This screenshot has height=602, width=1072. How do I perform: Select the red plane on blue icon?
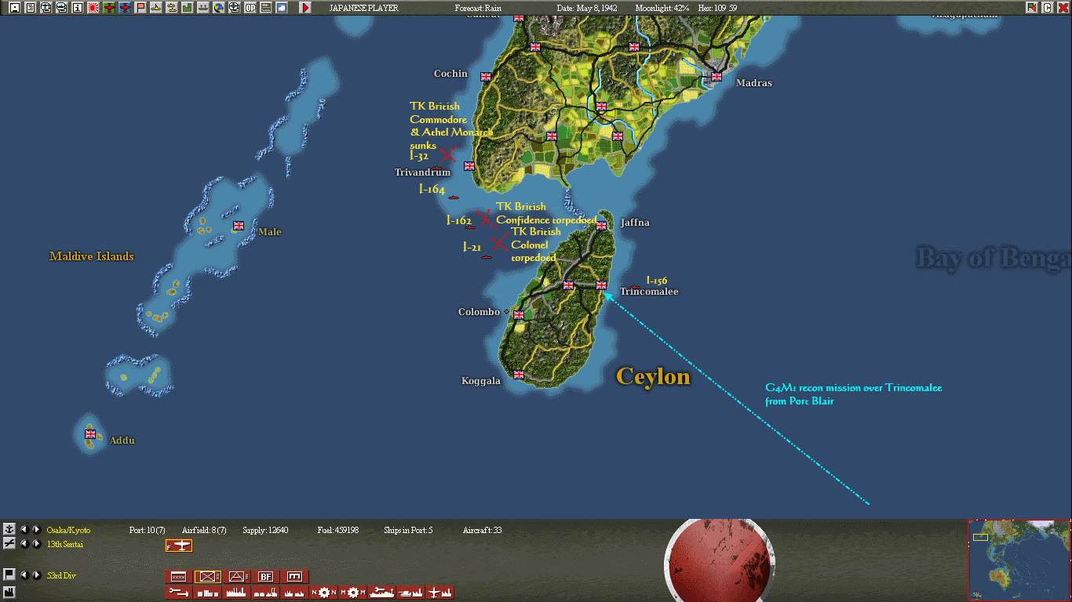[x=125, y=8]
